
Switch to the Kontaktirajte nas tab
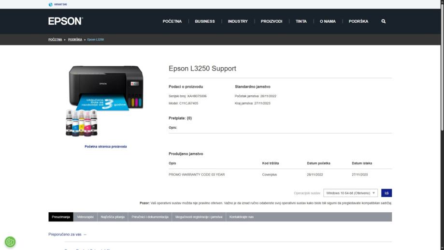[x=242, y=217]
